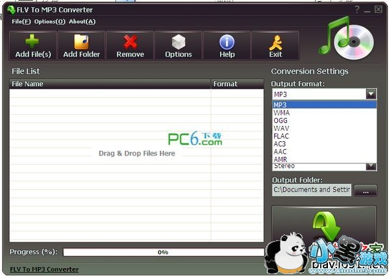Select AMR output format
389x276 pixels.
tap(325, 159)
